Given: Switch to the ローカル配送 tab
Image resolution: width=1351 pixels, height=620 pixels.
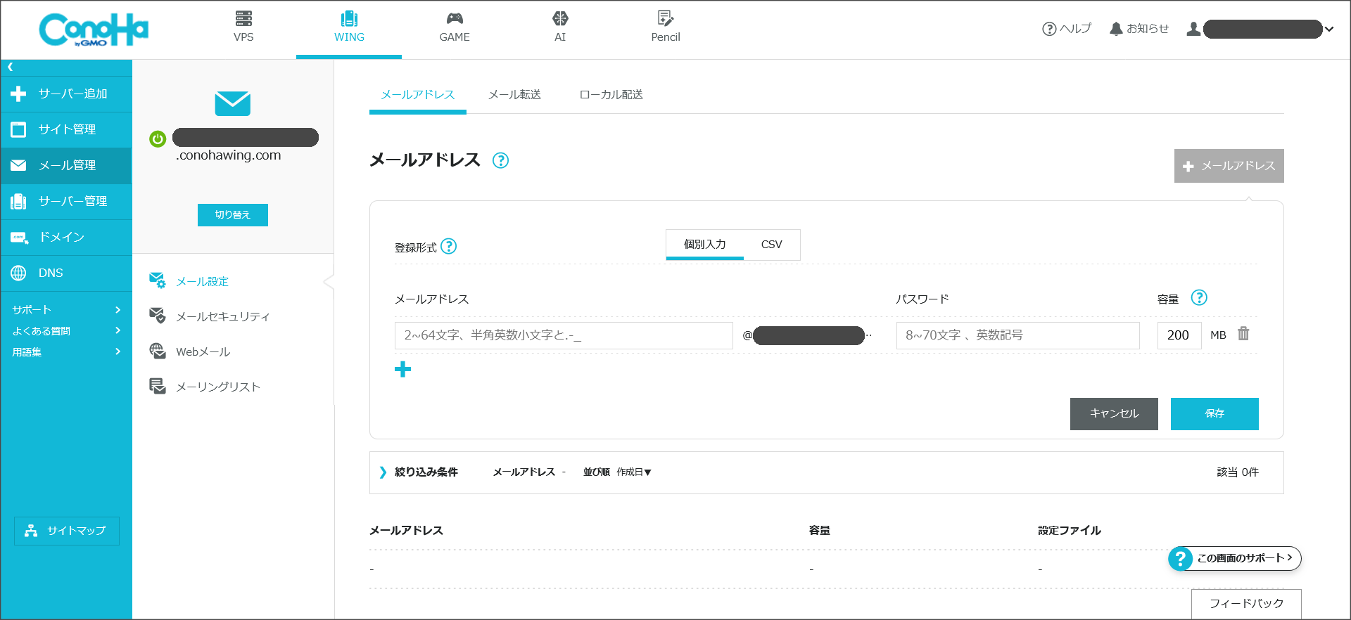Looking at the screenshot, I should 611,95.
